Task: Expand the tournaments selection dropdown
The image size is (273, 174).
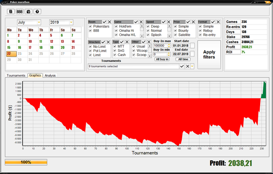Action: pyautogui.click(x=192, y=66)
